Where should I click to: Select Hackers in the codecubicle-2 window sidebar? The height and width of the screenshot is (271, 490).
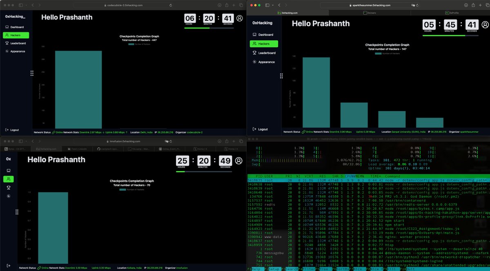(x=16, y=35)
